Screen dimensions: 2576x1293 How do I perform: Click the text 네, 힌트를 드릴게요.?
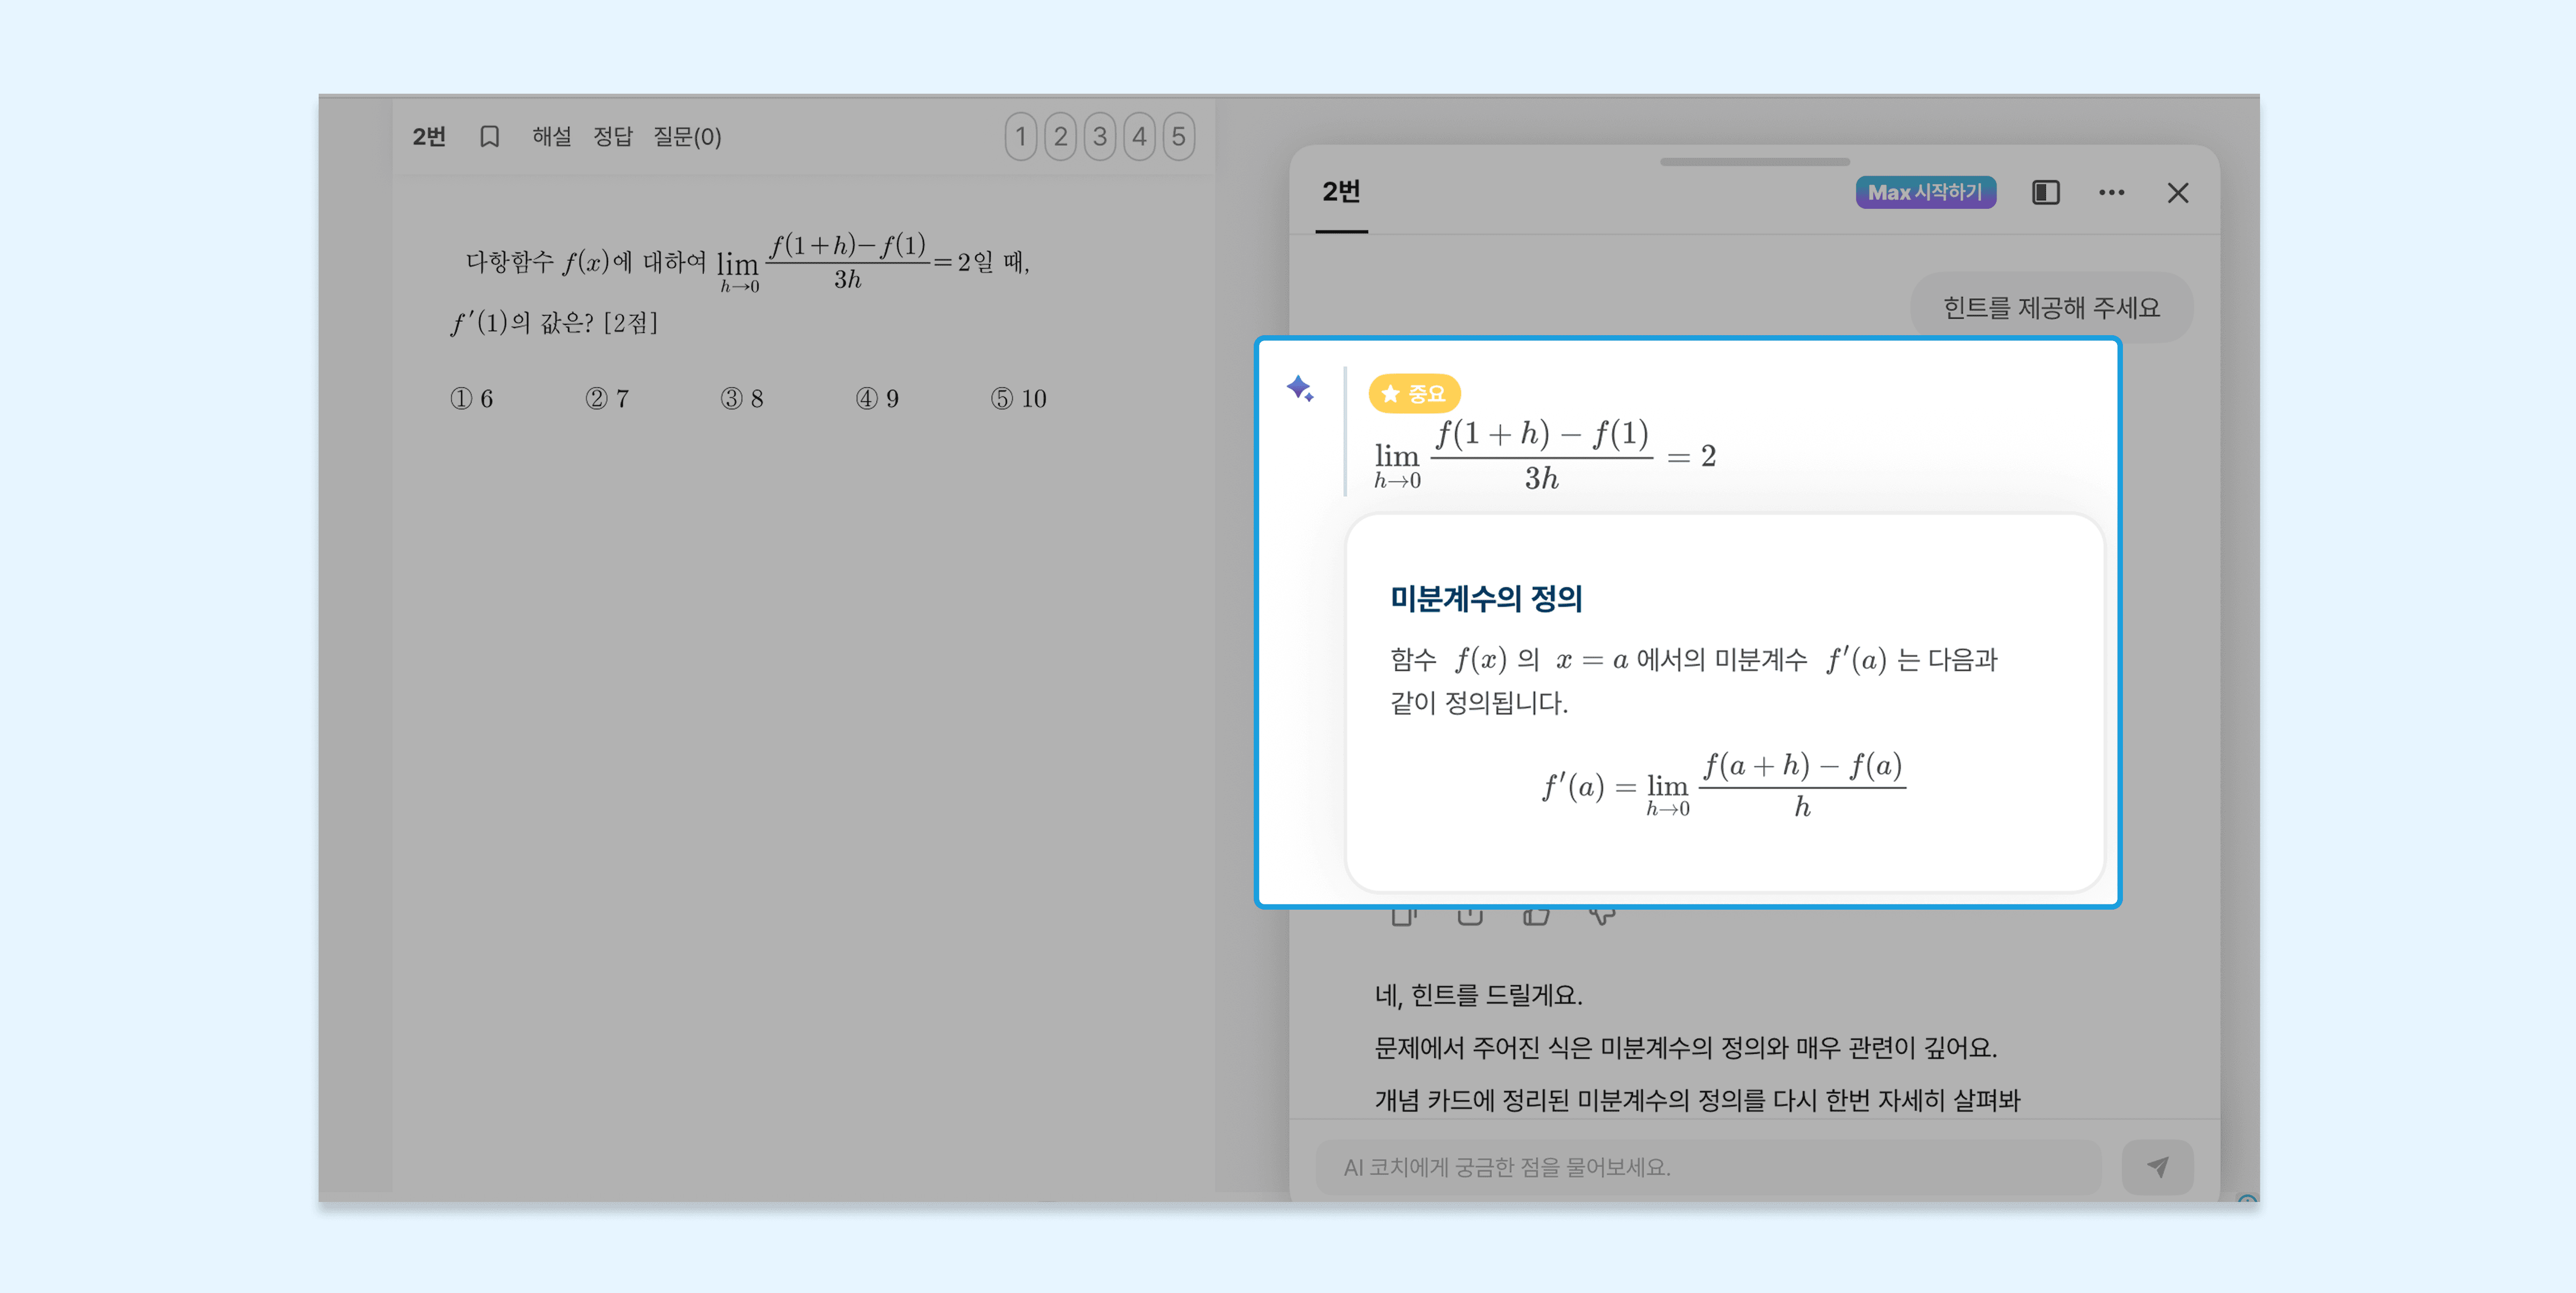1478,995
